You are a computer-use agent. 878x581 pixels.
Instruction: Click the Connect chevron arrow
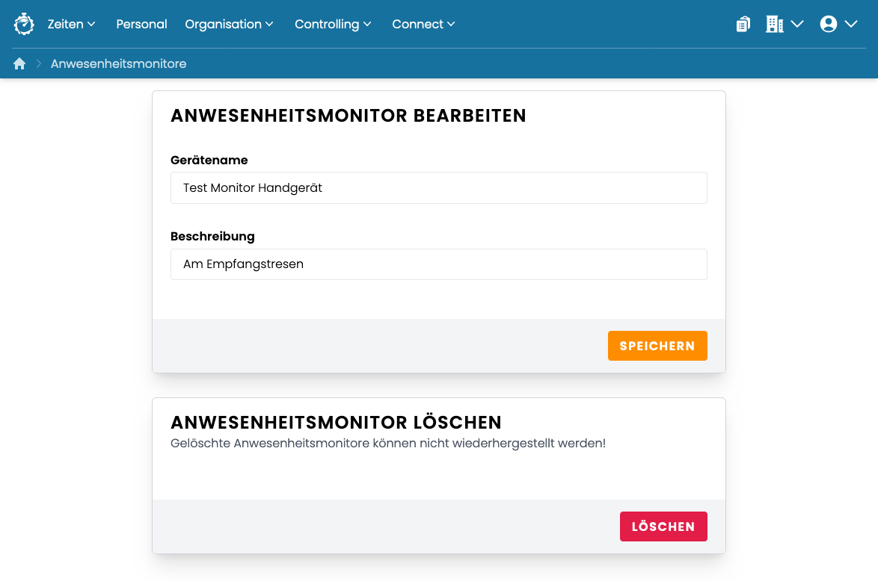451,24
